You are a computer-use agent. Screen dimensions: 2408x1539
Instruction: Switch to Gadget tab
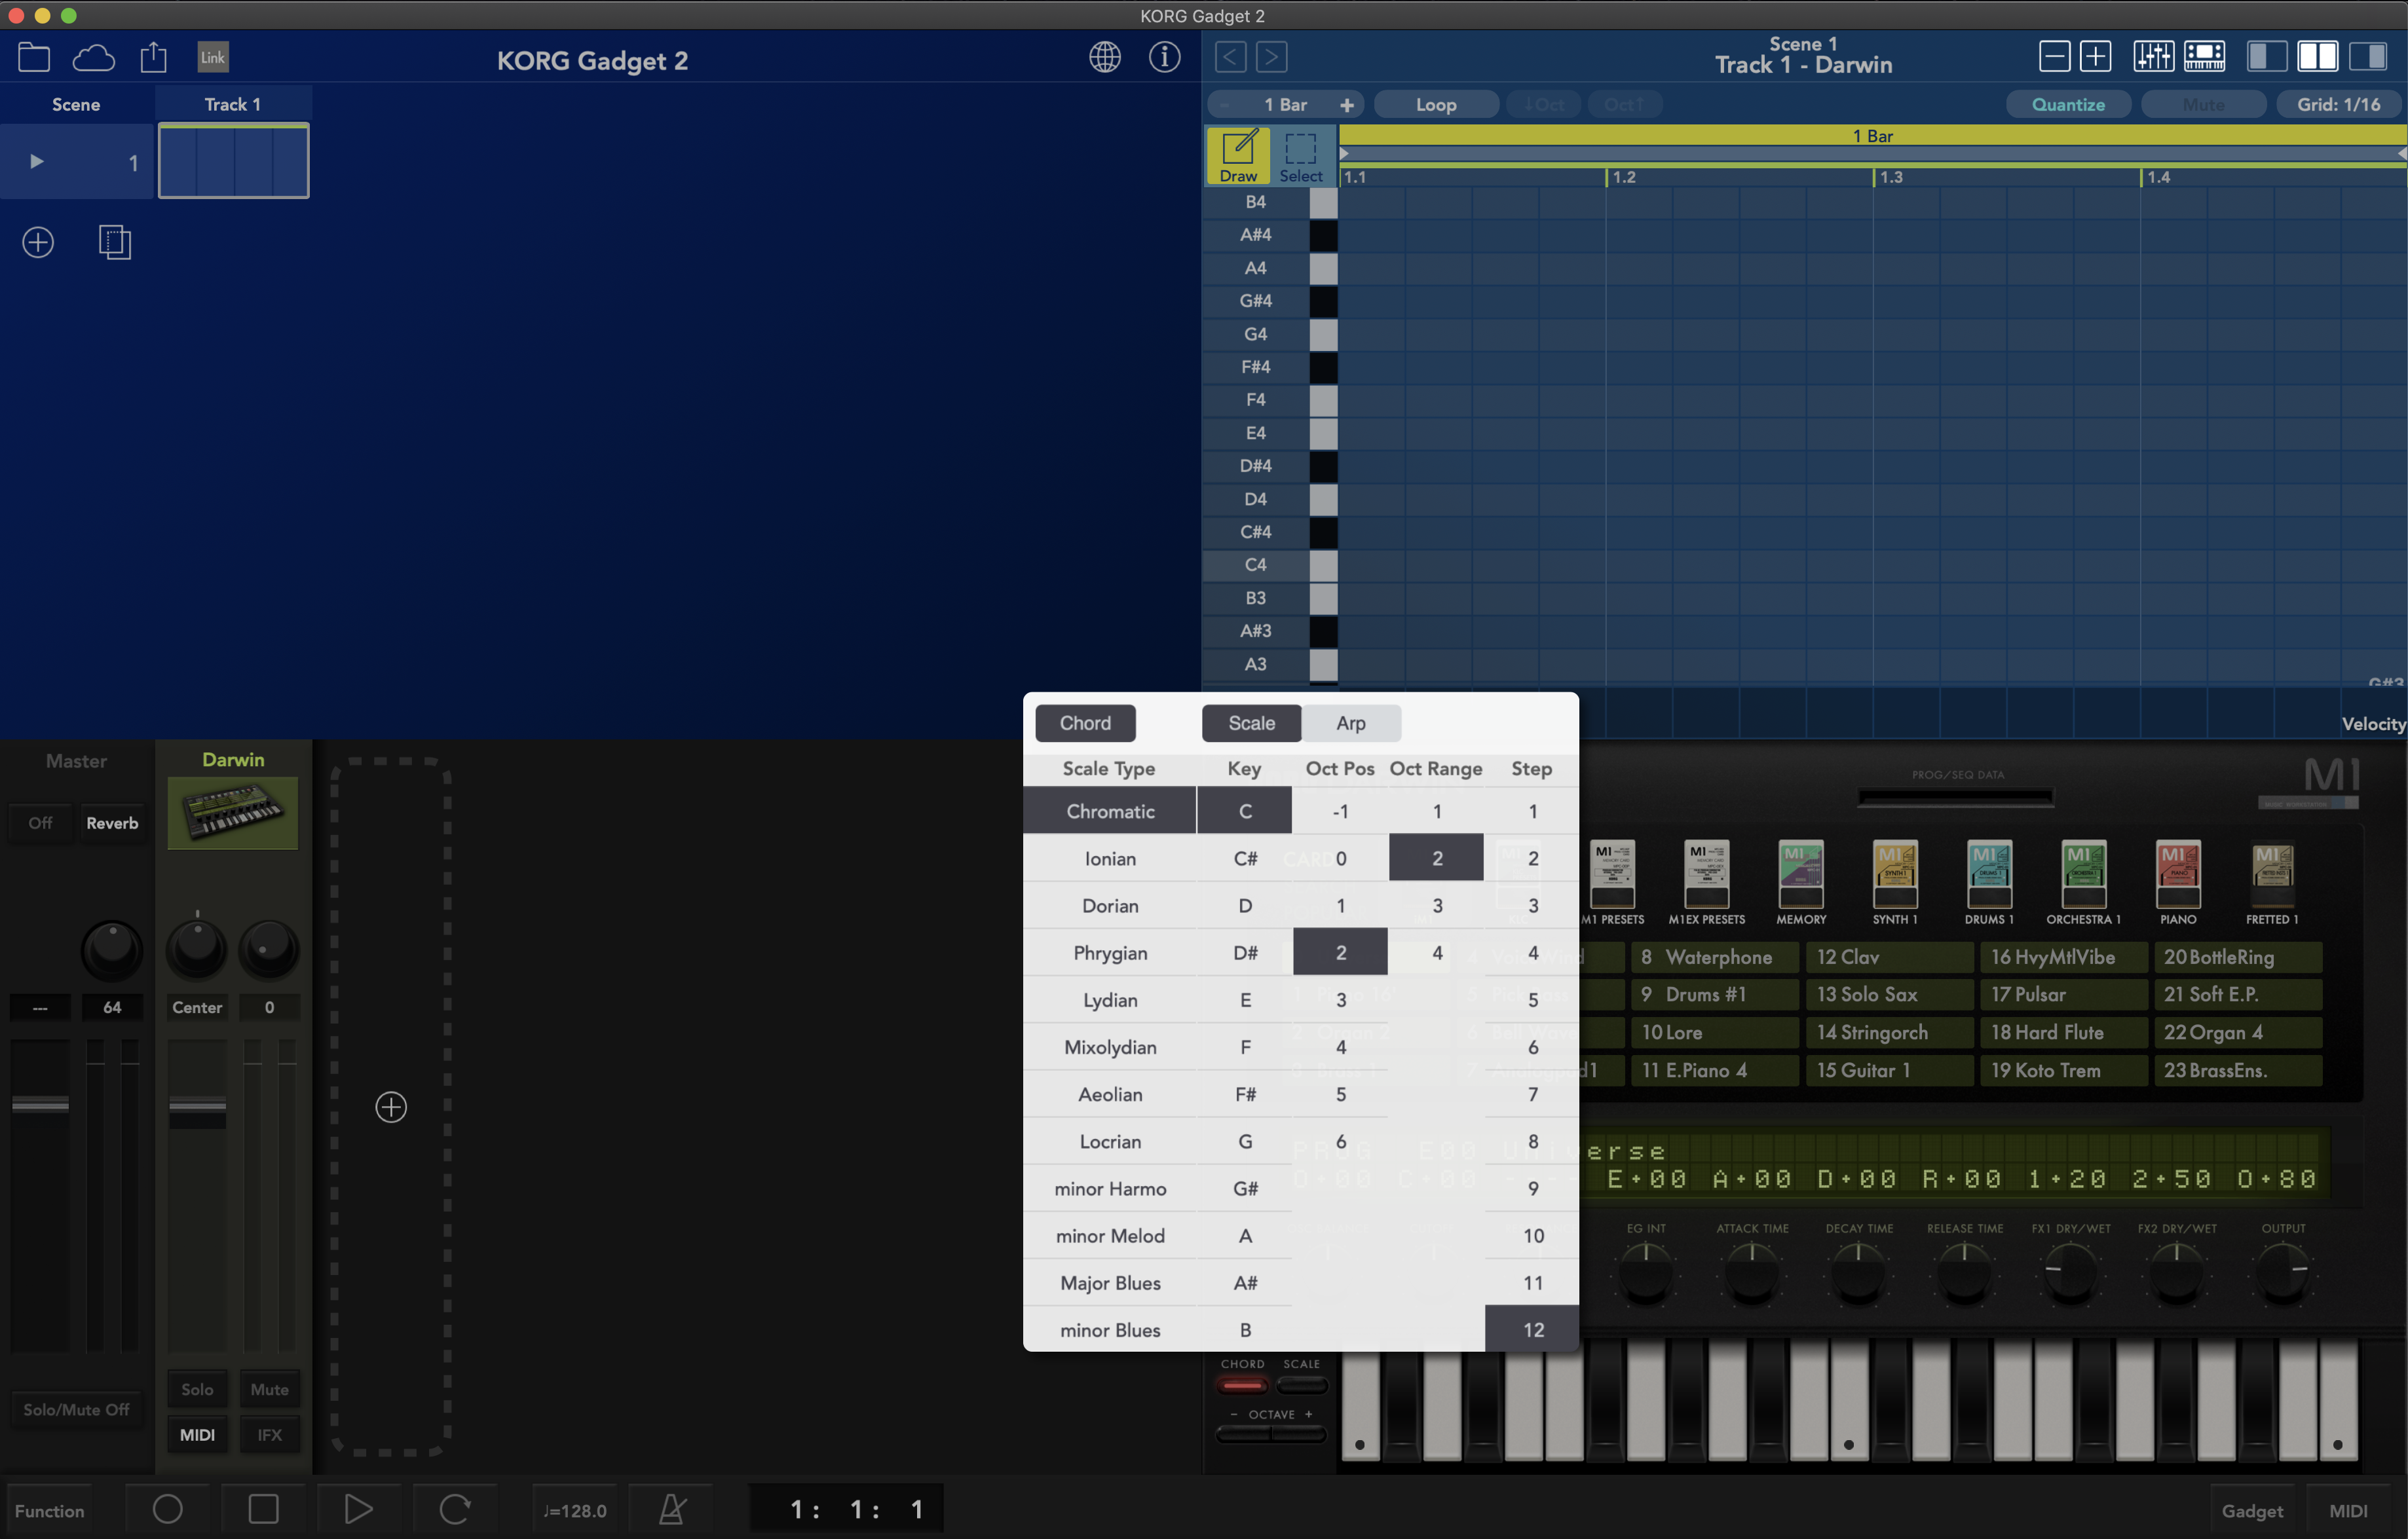[x=2252, y=1510]
